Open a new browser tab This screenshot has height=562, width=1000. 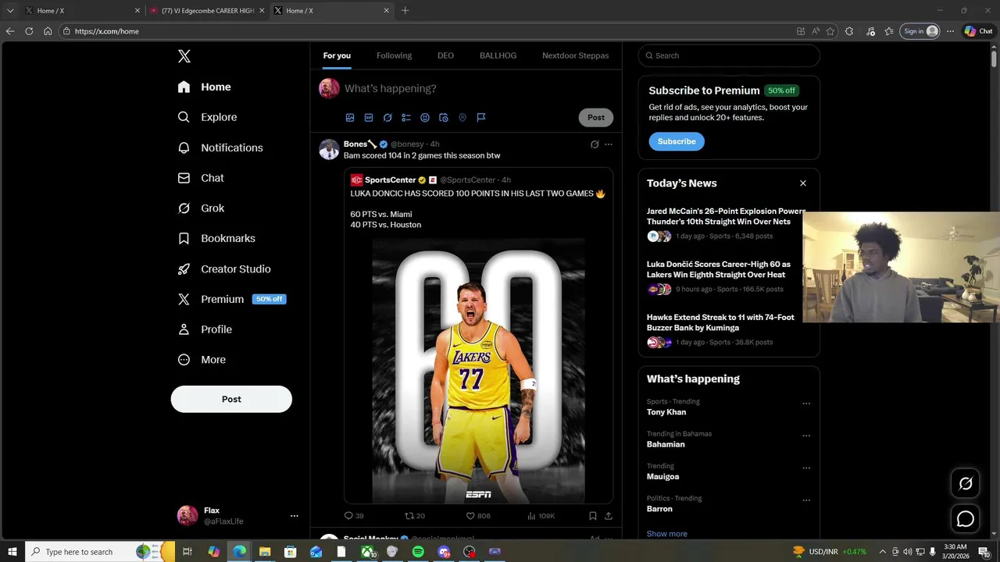(x=405, y=11)
